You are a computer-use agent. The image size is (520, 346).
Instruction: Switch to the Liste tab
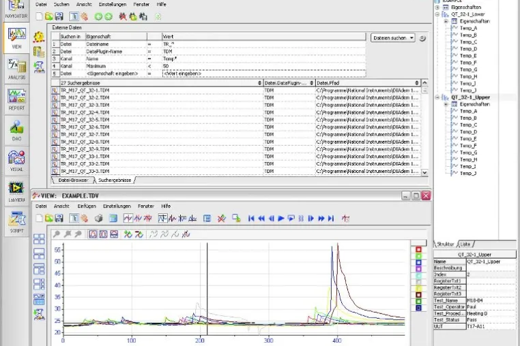pos(465,244)
